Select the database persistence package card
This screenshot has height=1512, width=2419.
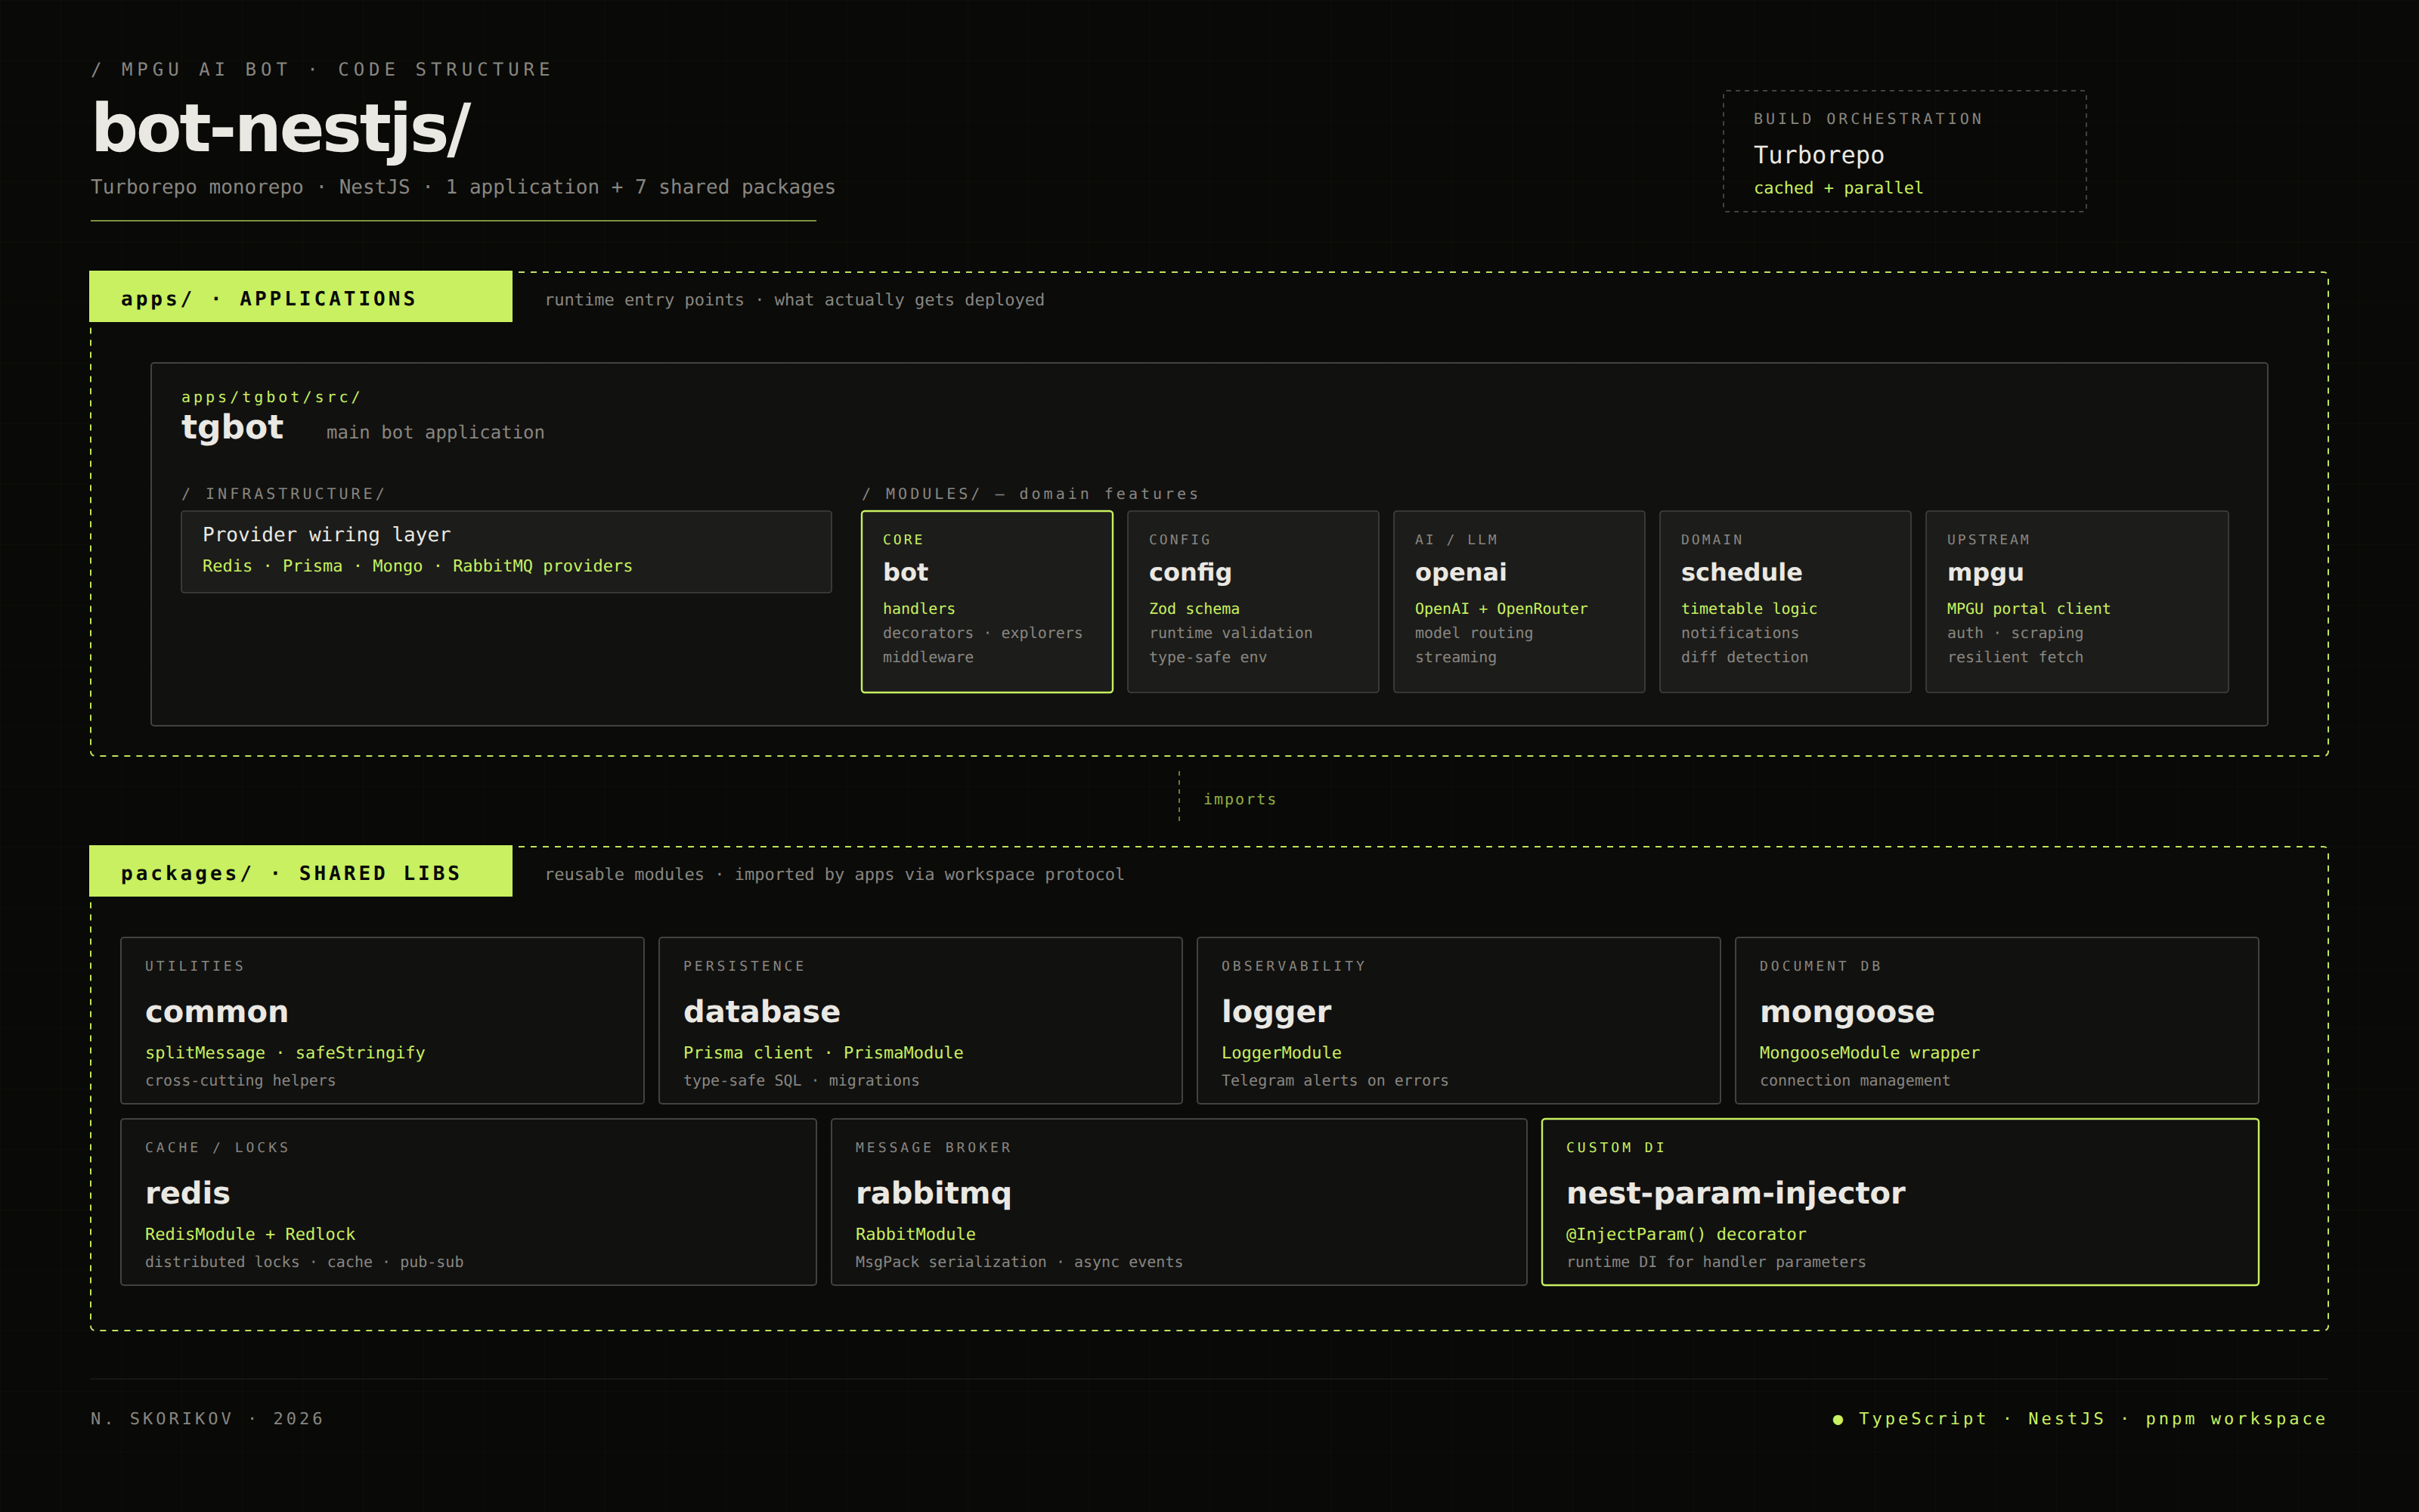point(920,1020)
